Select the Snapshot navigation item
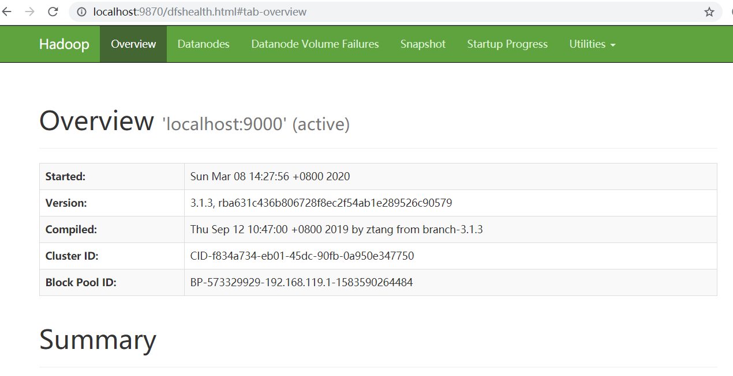This screenshot has width=733, height=376. point(422,44)
